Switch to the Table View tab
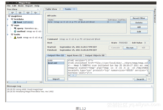This screenshot has width=163, height=110. click(51, 9)
